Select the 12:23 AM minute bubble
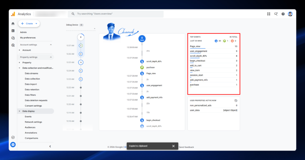Screen dimensions: 305x160 [x=81, y=79]
